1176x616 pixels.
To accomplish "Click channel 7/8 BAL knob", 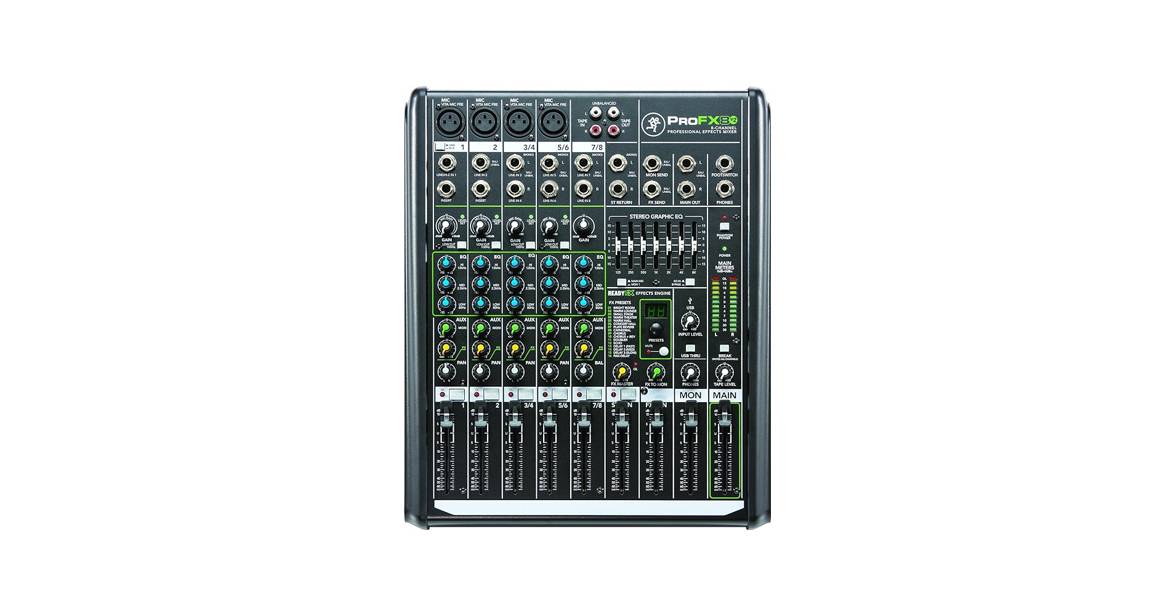I will click(582, 371).
